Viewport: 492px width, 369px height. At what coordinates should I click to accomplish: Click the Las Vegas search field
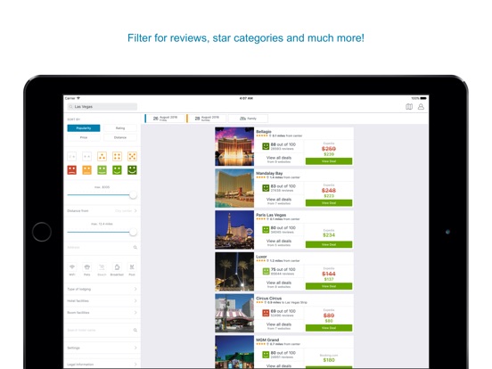pos(102,107)
